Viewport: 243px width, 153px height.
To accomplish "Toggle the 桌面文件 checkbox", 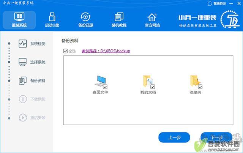I will pos(105,87).
